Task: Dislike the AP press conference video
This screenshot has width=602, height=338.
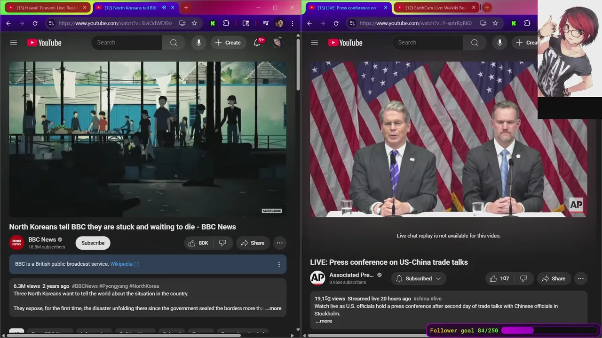Action: point(523,279)
